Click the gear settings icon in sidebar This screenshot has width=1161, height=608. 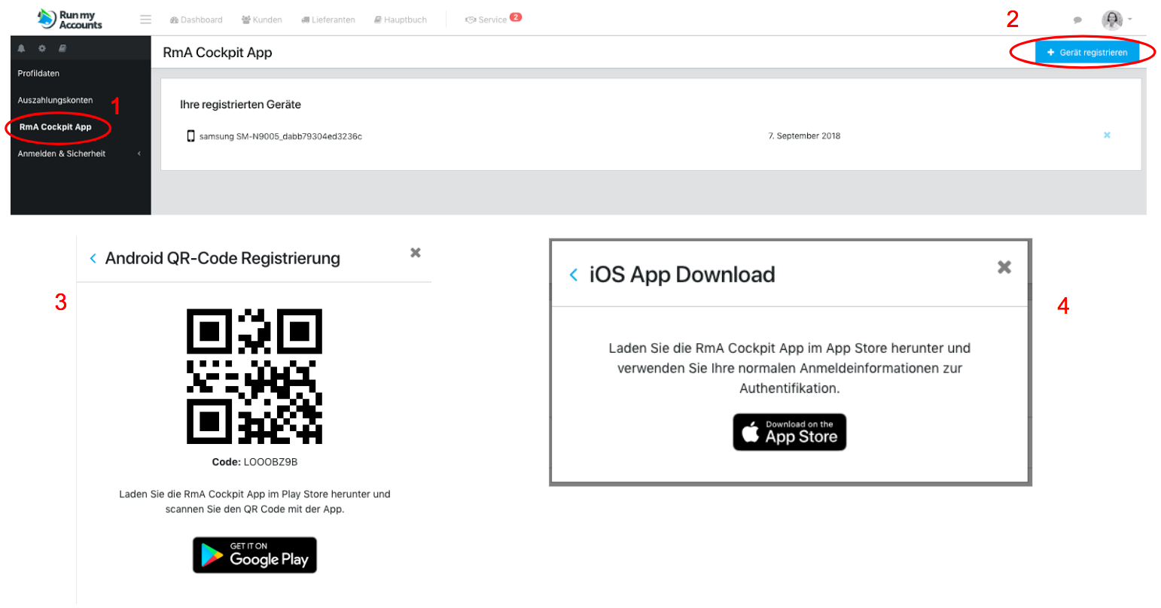pos(42,48)
